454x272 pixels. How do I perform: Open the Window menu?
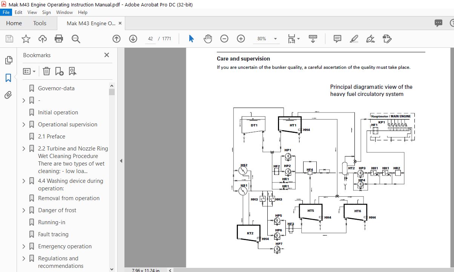[x=64, y=12]
